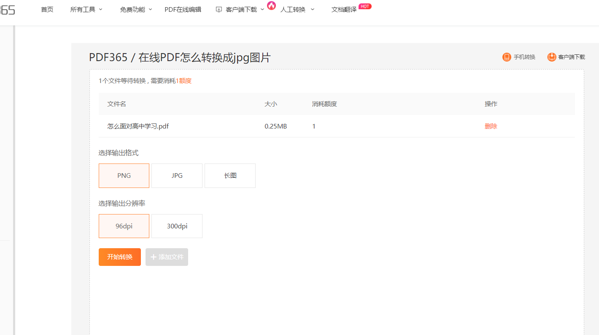Click the 365 logo at top left
The height and width of the screenshot is (335, 599).
click(7, 9)
